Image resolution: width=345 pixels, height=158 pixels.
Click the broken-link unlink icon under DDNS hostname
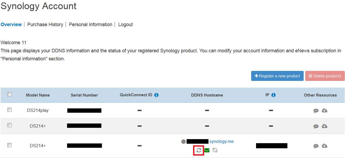[215, 150]
